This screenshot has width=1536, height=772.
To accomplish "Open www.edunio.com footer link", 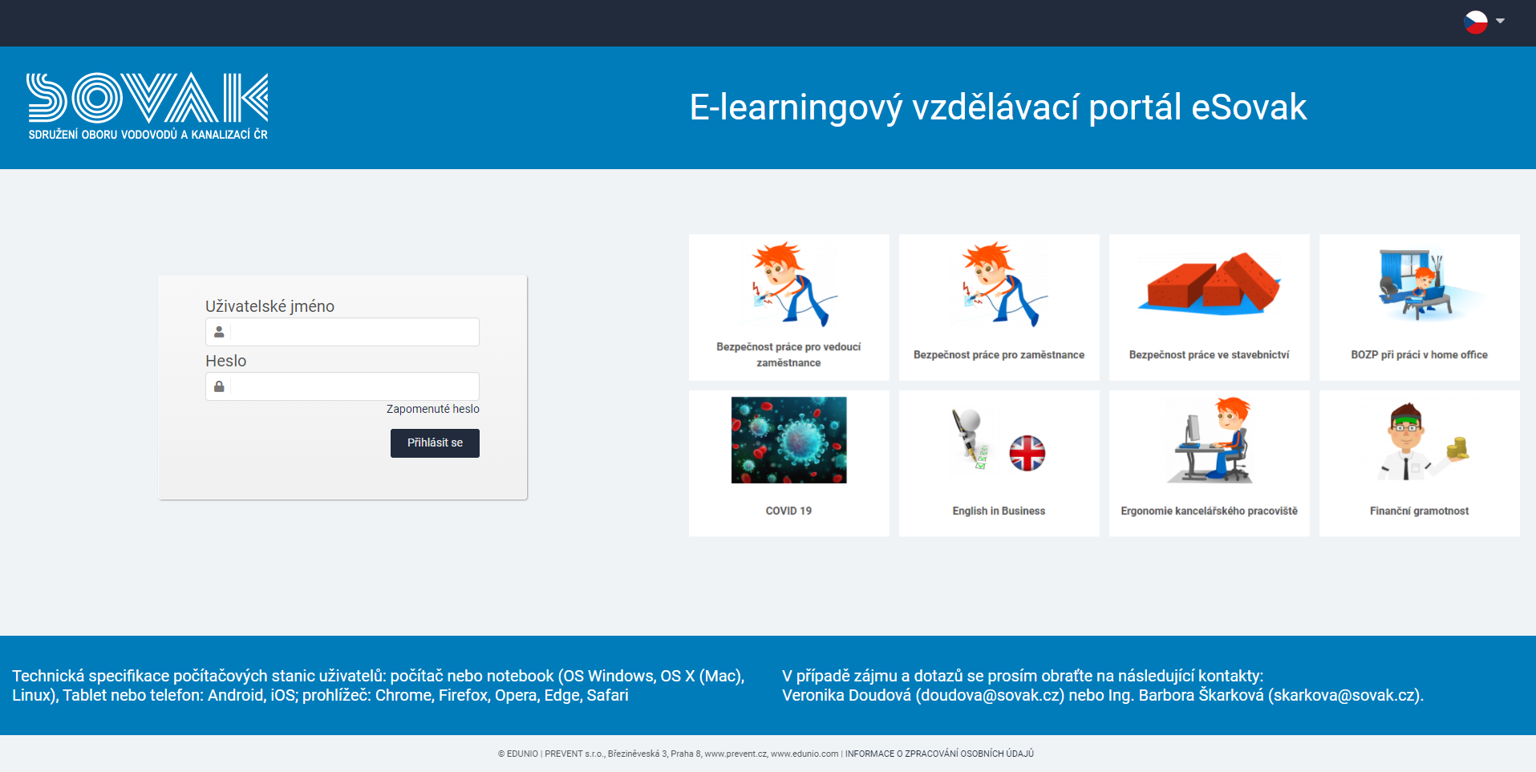I will [x=804, y=754].
